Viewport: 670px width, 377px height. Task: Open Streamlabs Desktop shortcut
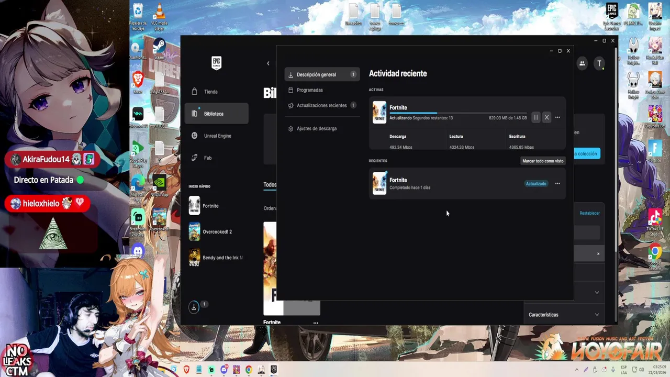click(x=138, y=220)
